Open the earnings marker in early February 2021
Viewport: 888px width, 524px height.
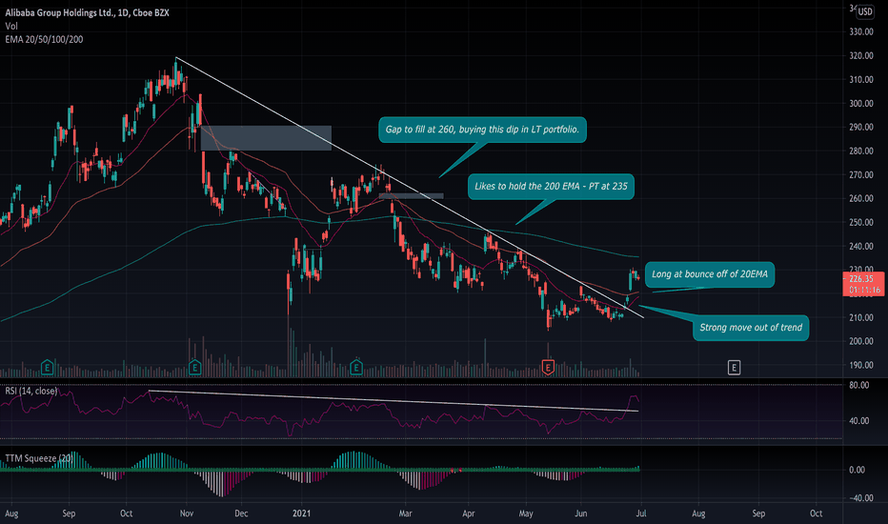(x=356, y=368)
